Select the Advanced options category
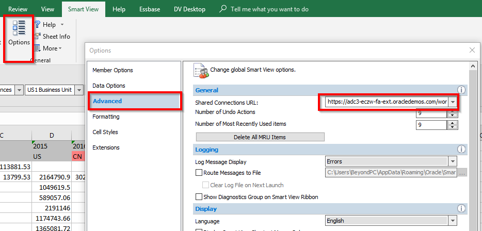Image resolution: width=482 pixels, height=231 pixels. [134, 101]
